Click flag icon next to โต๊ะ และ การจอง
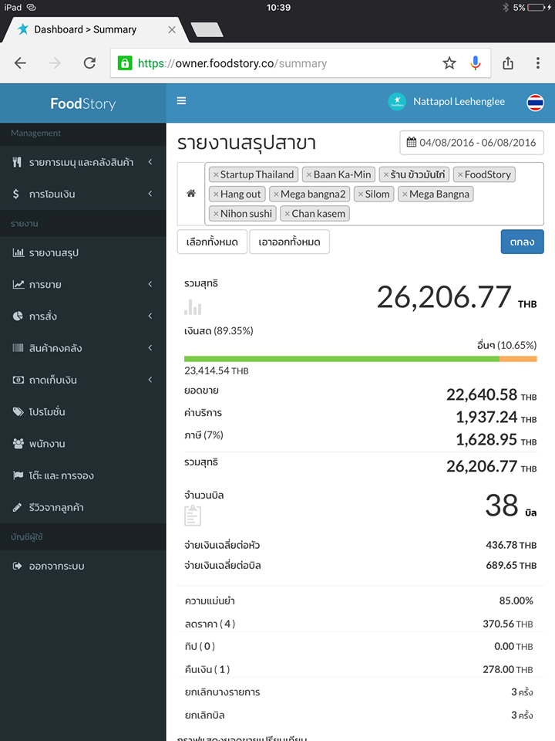This screenshot has height=741, width=555. click(x=18, y=475)
